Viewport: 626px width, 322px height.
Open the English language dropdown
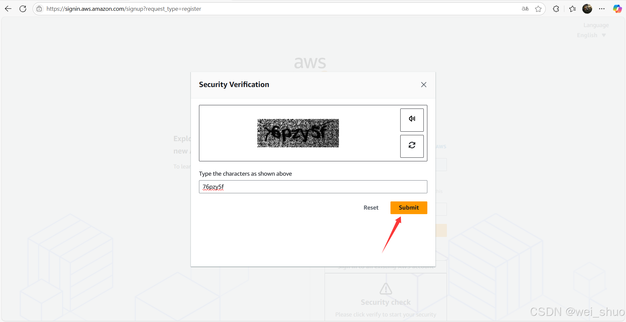click(591, 35)
